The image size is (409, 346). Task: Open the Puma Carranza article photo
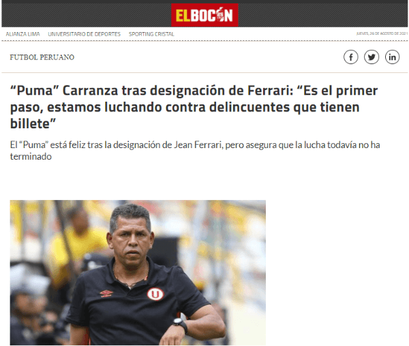pyautogui.click(x=138, y=272)
